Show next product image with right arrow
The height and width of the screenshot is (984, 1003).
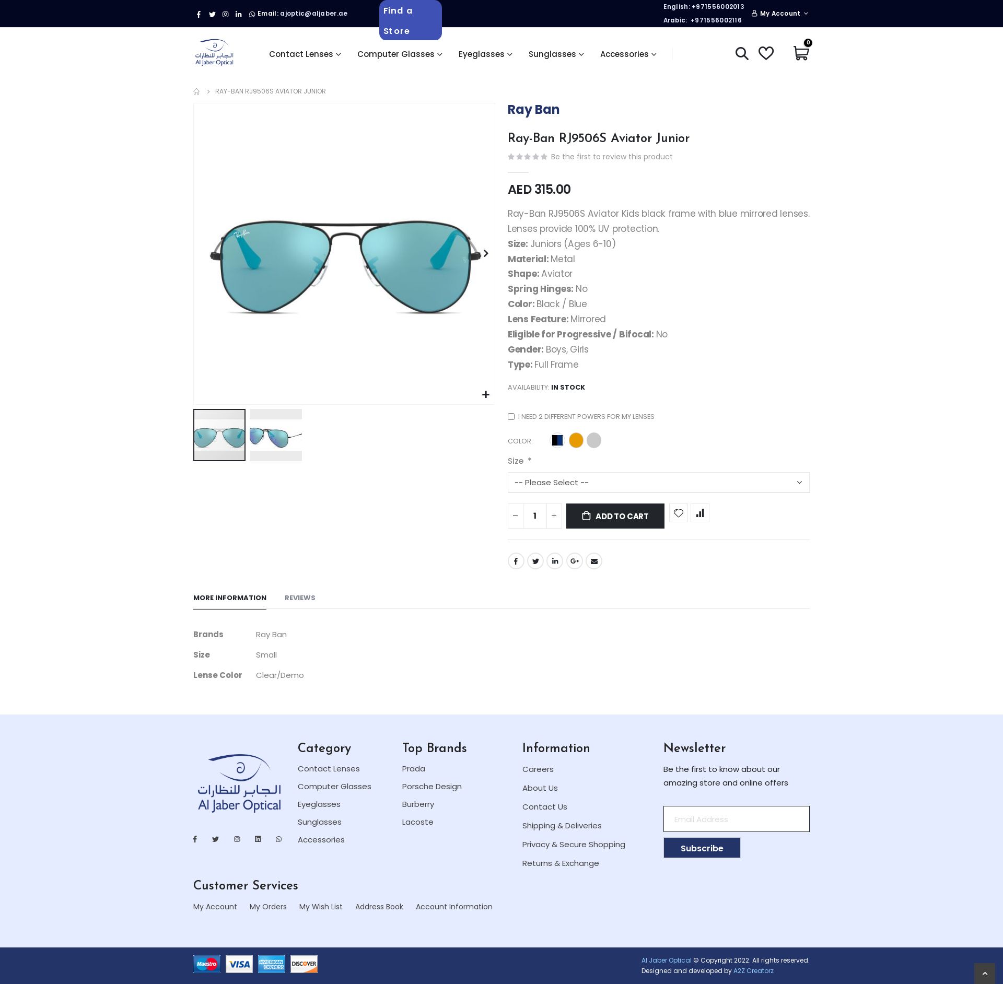[x=486, y=253]
